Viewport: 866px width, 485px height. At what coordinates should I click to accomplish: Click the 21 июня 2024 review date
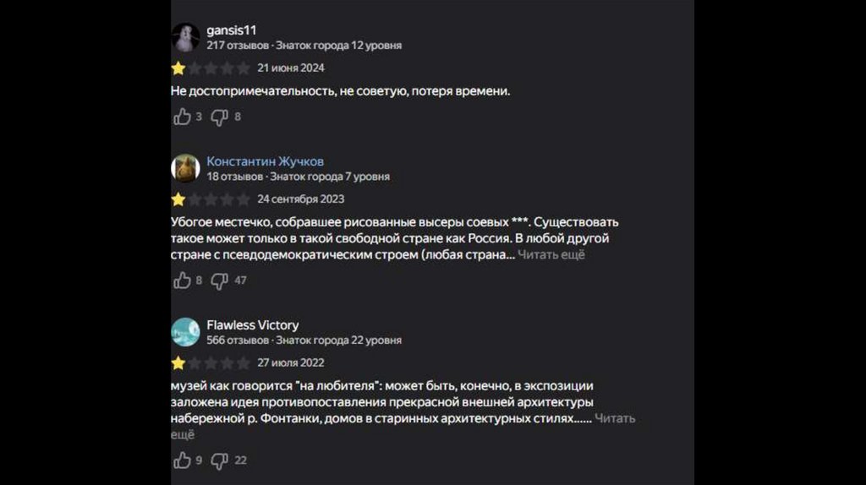point(291,68)
